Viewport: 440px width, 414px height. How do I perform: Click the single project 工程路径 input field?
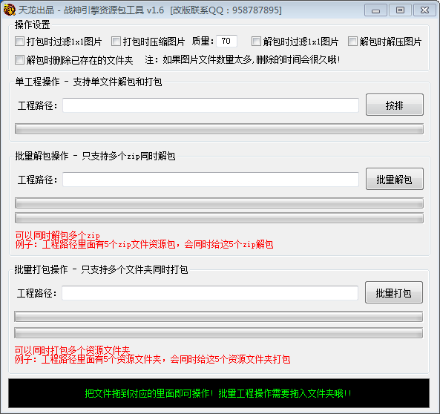[211, 105]
